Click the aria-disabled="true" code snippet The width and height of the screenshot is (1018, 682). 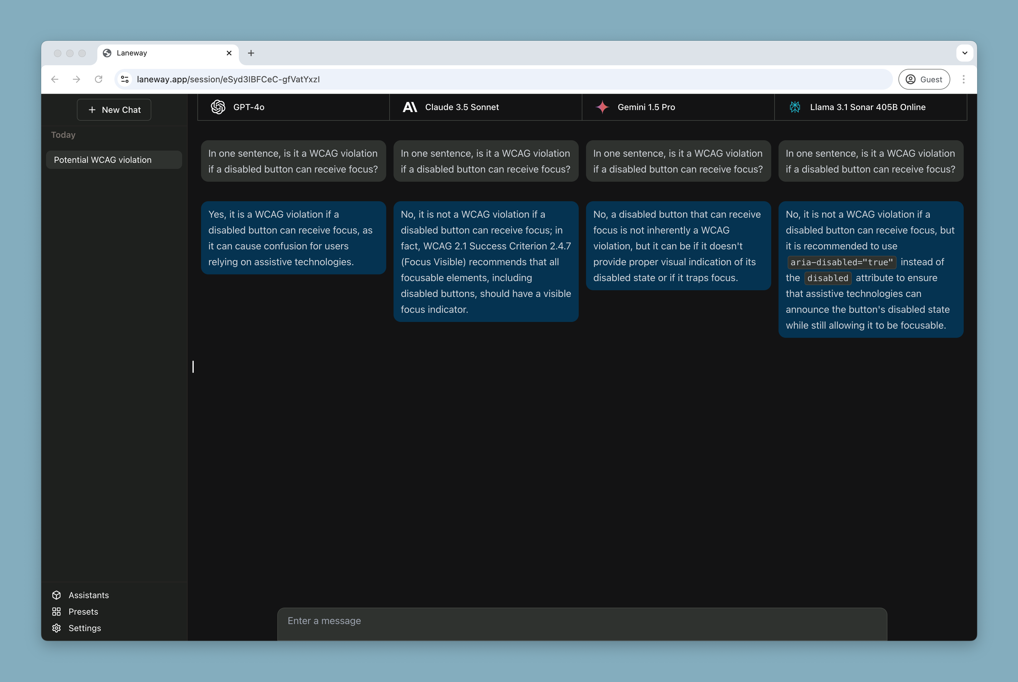(x=841, y=262)
